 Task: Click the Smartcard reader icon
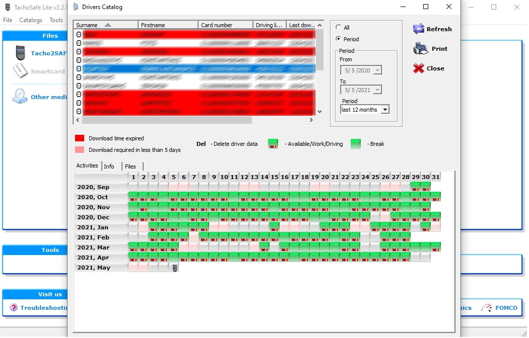click(20, 70)
